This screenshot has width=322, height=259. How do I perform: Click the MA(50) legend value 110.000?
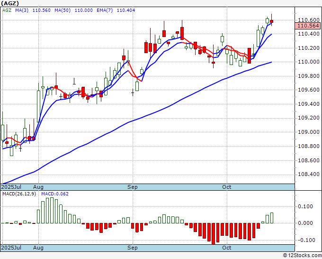pos(84,10)
